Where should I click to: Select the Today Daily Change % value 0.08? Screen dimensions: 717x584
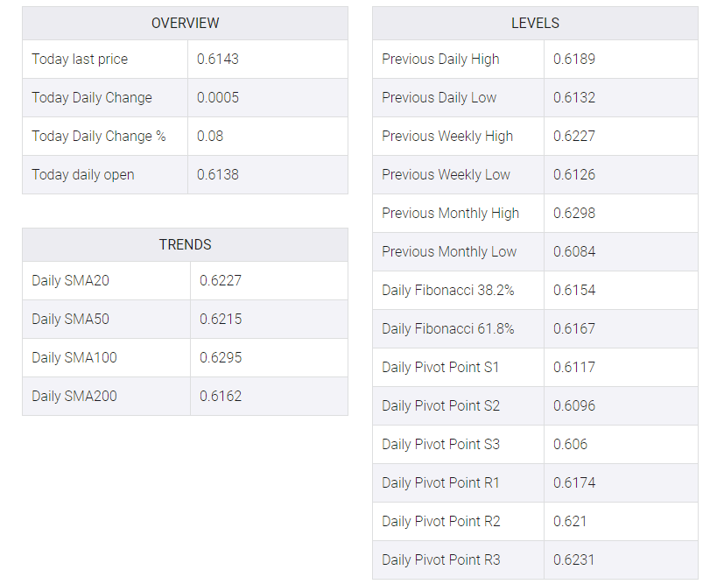pyautogui.click(x=210, y=136)
